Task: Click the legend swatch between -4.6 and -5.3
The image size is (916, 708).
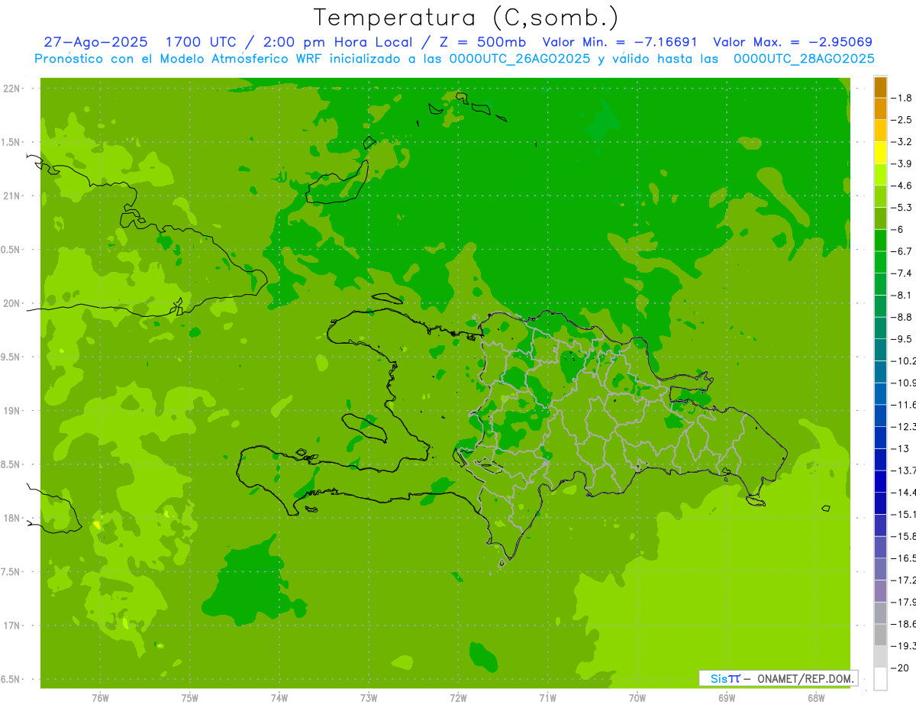Action: [880, 196]
